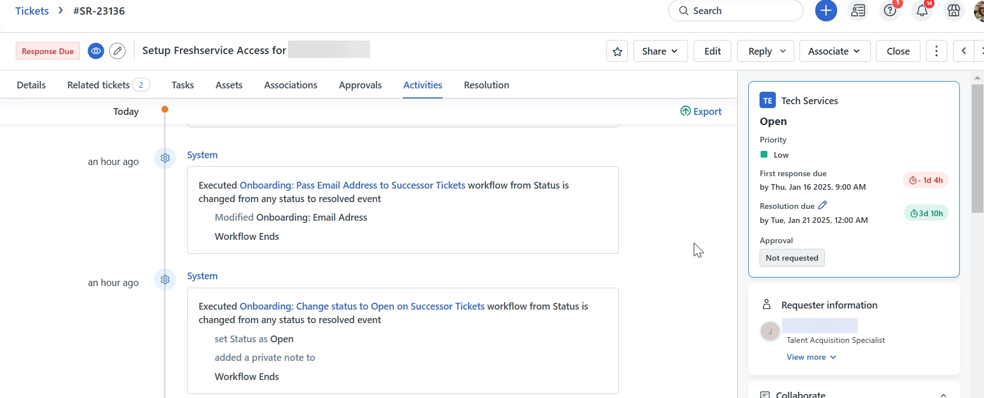Click the vertical scrollbar thumb
984x398 pixels.
(x=978, y=149)
